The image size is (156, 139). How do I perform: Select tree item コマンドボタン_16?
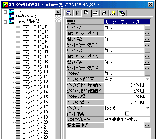pyautogui.click(x=36, y=102)
